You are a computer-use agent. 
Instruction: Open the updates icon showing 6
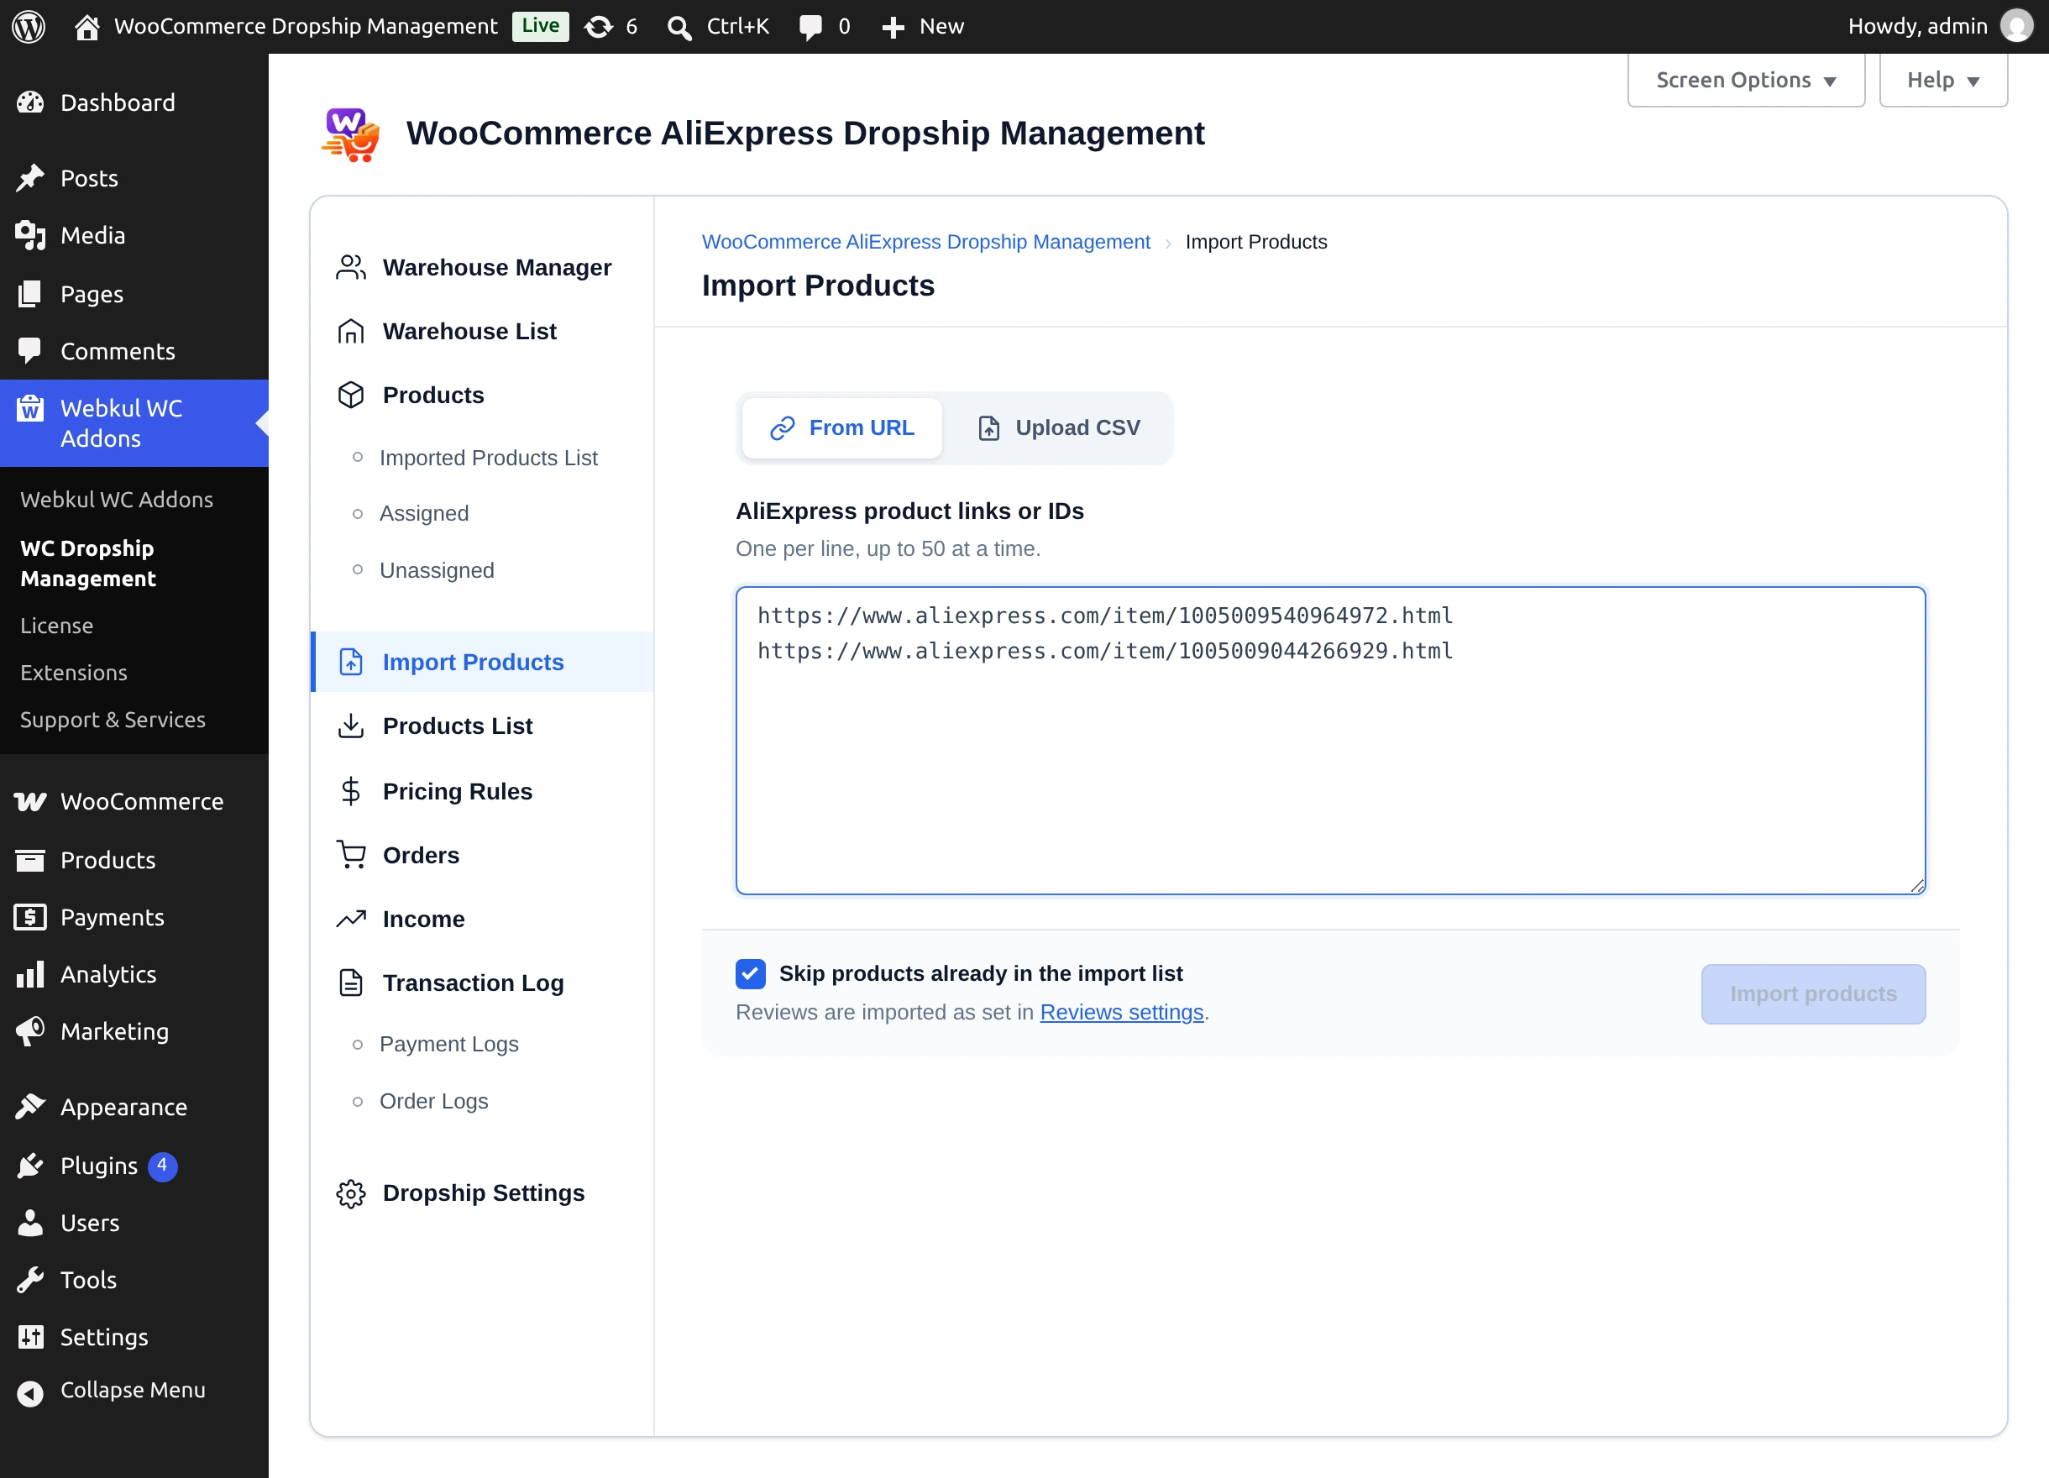pos(598,27)
